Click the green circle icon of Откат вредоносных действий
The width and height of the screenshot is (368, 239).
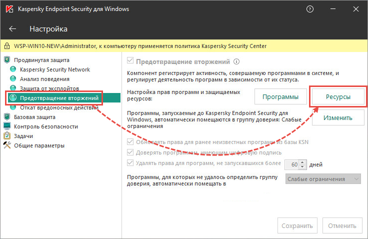point(13,107)
